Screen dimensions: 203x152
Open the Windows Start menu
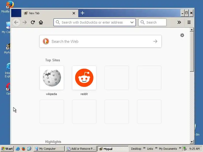click(7, 149)
